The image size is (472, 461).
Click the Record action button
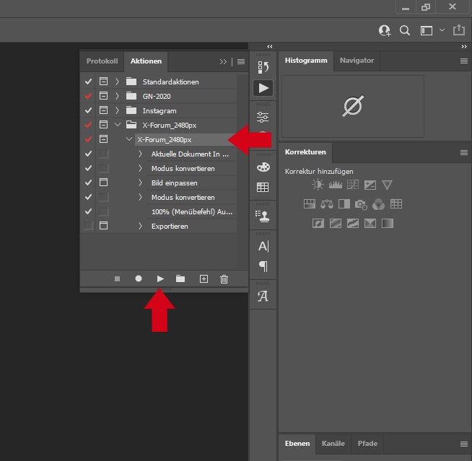(139, 278)
